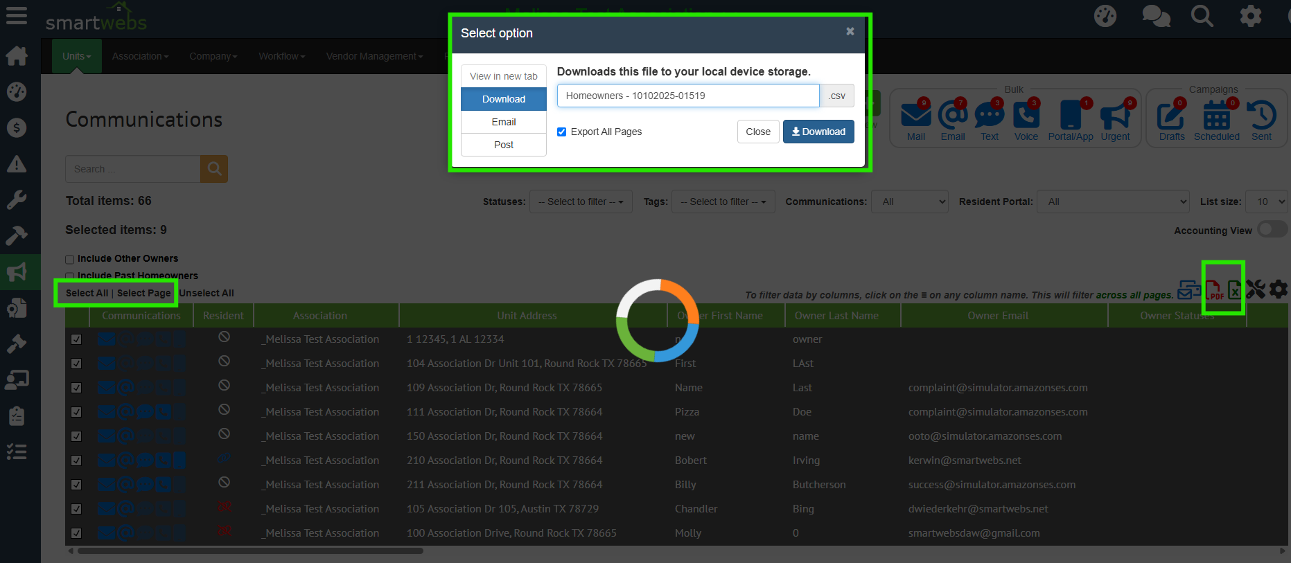Open Scheduled campaigns calendar
The height and width of the screenshot is (563, 1291).
pos(1216,119)
